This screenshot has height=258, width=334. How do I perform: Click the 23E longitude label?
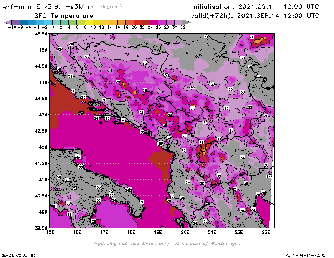click(266, 232)
